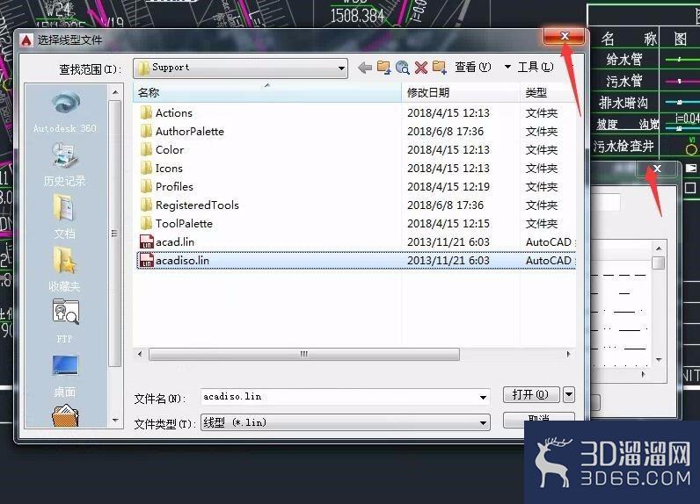Close the Select Linetype File dialog
Image resolution: width=700 pixels, height=504 pixels.
click(565, 37)
